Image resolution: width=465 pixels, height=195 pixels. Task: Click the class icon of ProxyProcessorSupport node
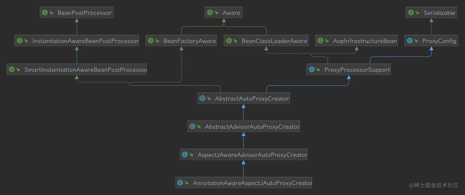point(312,70)
